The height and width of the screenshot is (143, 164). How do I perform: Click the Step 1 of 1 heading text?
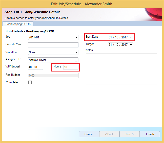(13, 12)
